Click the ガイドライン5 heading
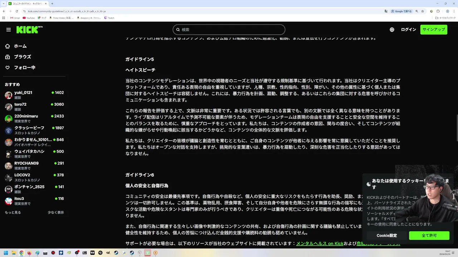The width and height of the screenshot is (458, 257). (x=140, y=59)
